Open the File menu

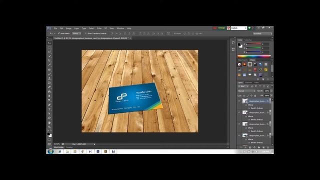click(55, 28)
